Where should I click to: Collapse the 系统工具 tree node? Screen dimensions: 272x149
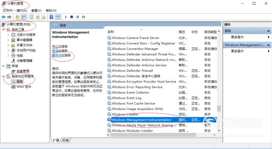(3, 29)
